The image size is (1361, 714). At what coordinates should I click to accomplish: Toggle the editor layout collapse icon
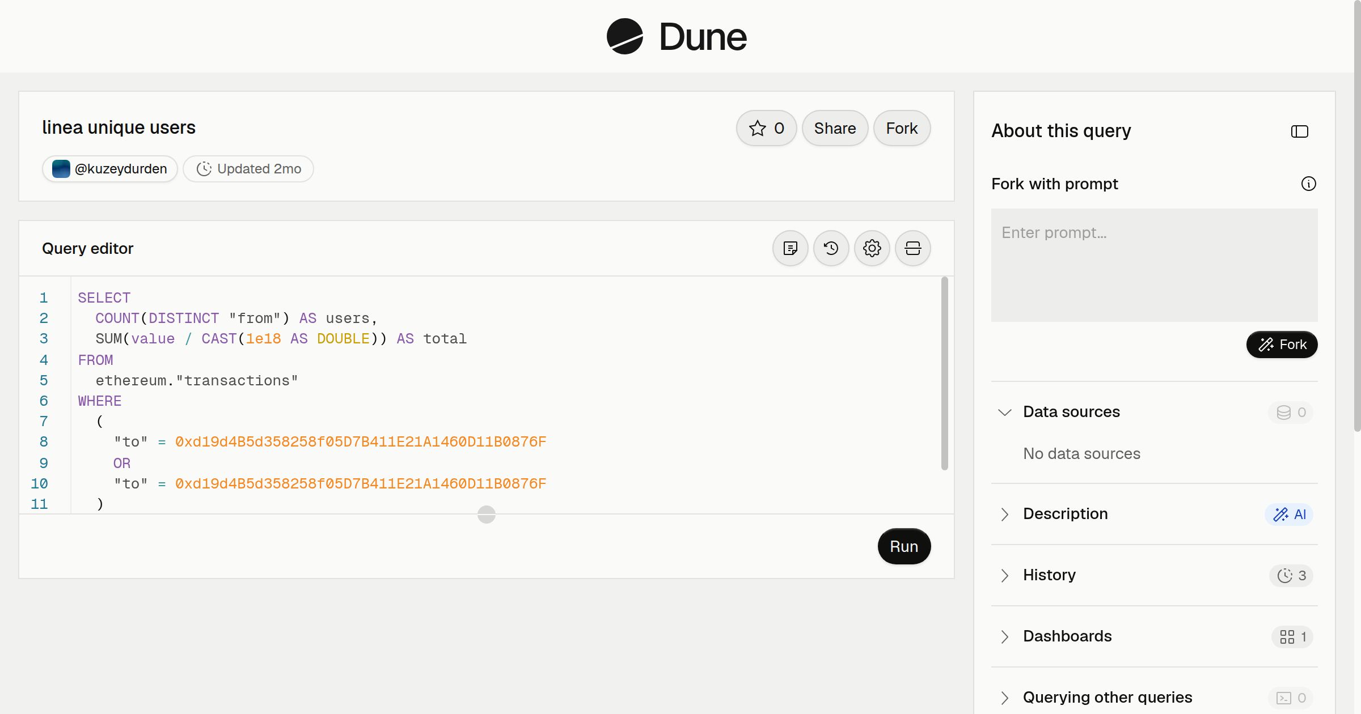point(912,248)
